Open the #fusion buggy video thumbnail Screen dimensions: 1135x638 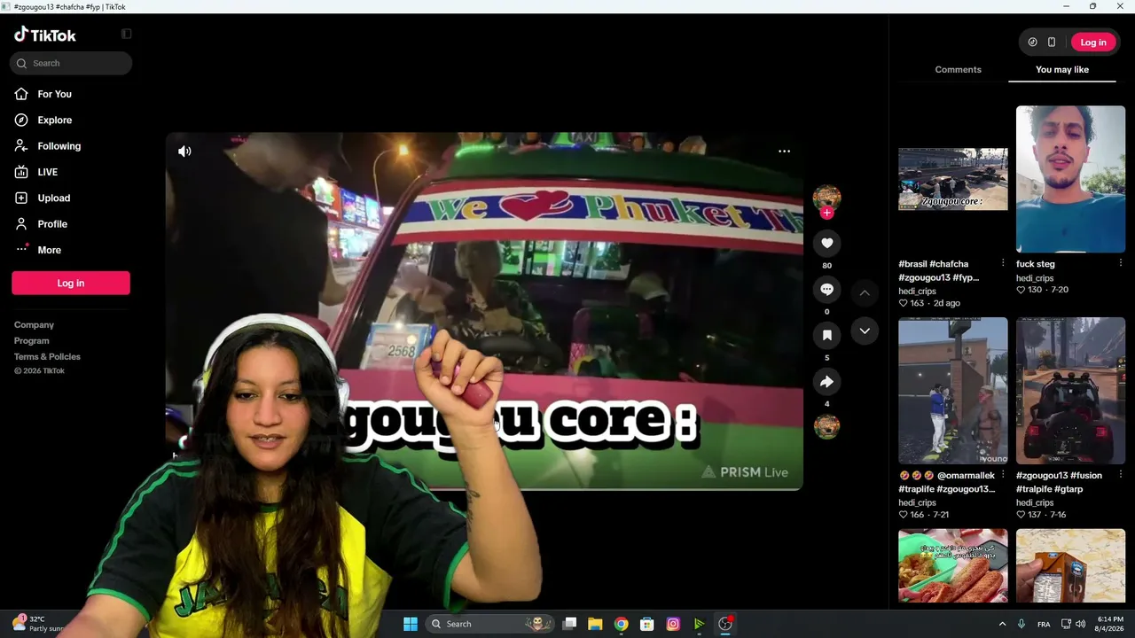(1070, 391)
